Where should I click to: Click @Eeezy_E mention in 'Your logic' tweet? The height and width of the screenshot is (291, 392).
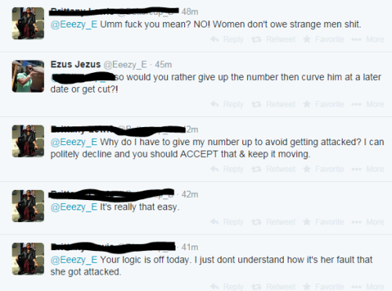click(x=74, y=260)
